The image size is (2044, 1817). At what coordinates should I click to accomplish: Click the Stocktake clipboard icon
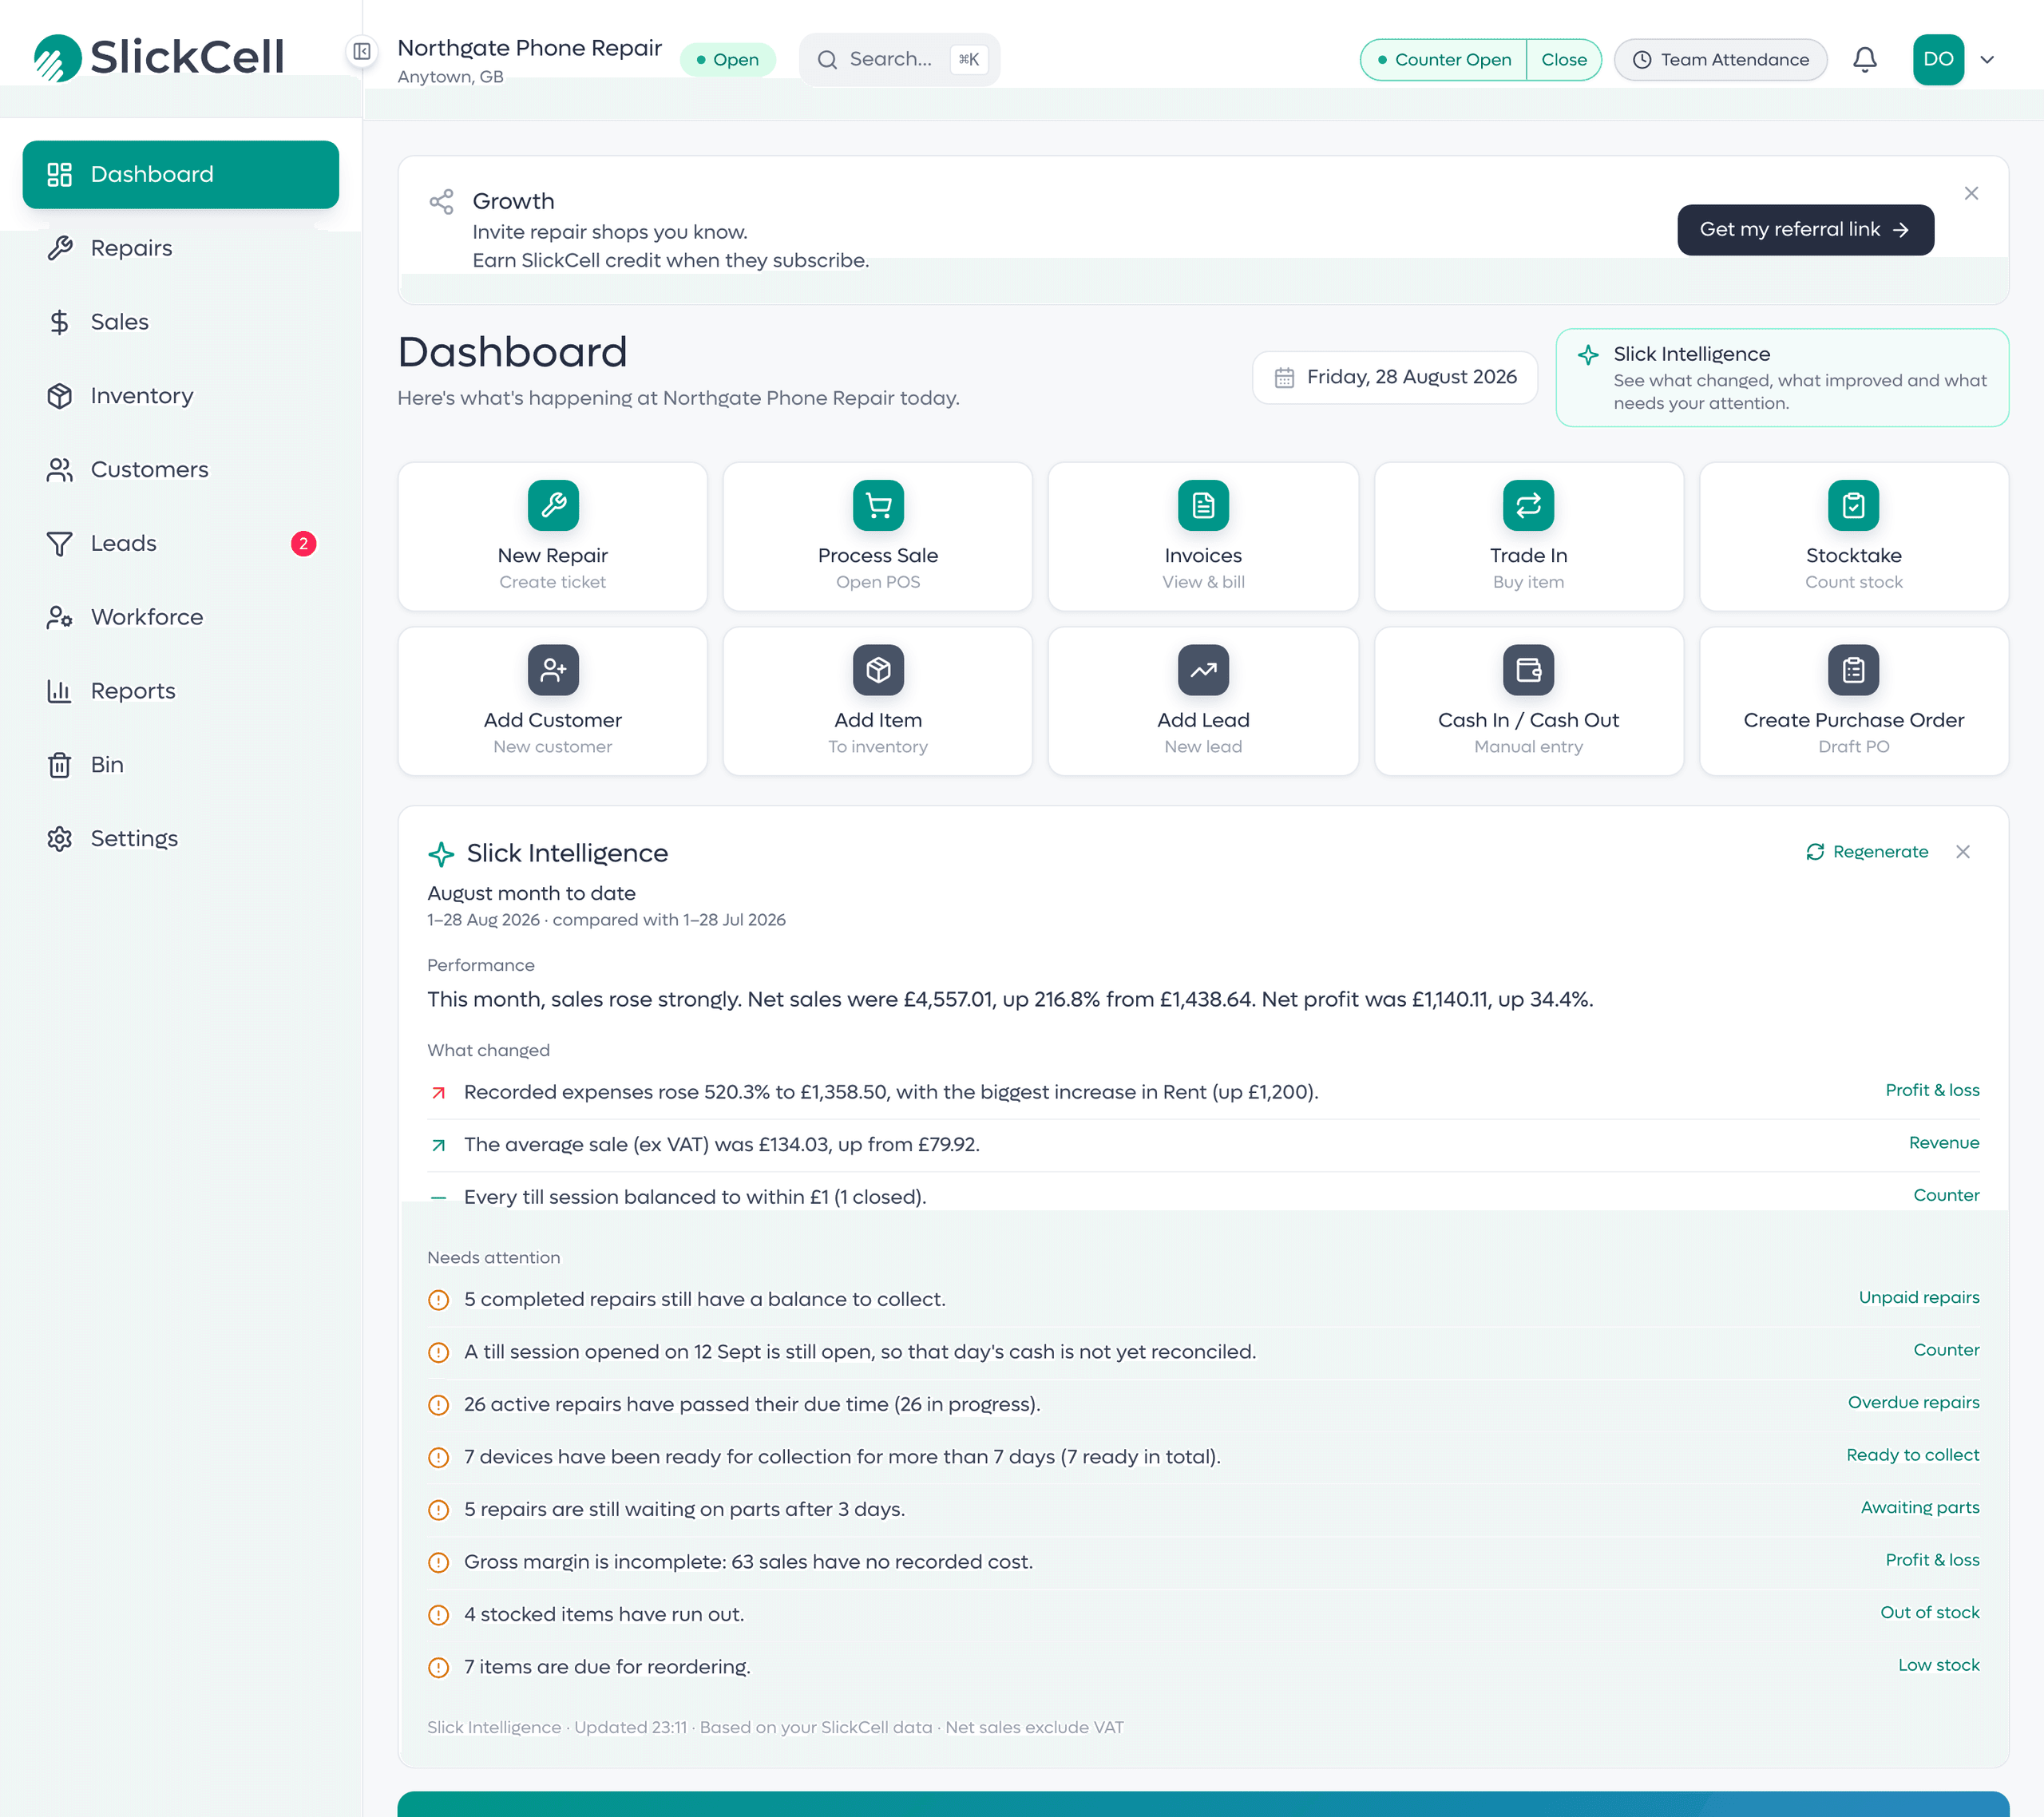click(x=1853, y=505)
